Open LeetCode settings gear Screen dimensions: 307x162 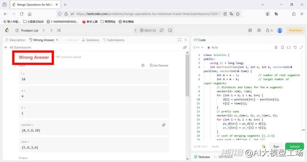[x=259, y=30]
